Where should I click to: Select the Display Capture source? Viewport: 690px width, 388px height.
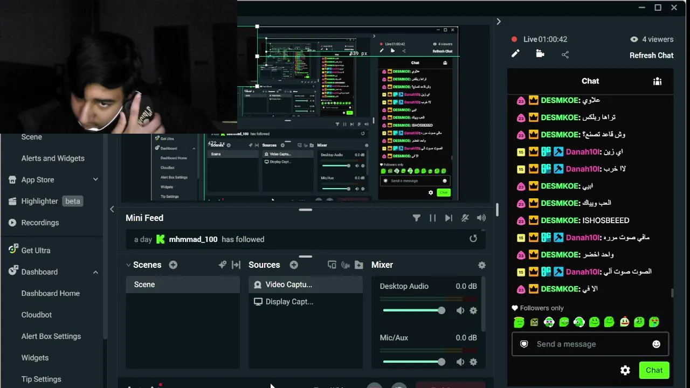point(306,302)
